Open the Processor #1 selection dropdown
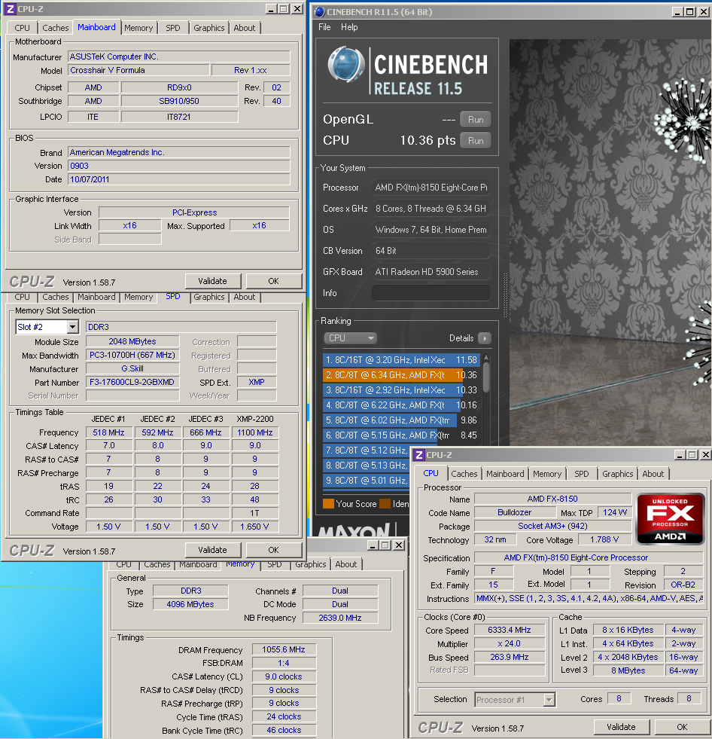Screen dimensions: 712x739 [x=549, y=699]
